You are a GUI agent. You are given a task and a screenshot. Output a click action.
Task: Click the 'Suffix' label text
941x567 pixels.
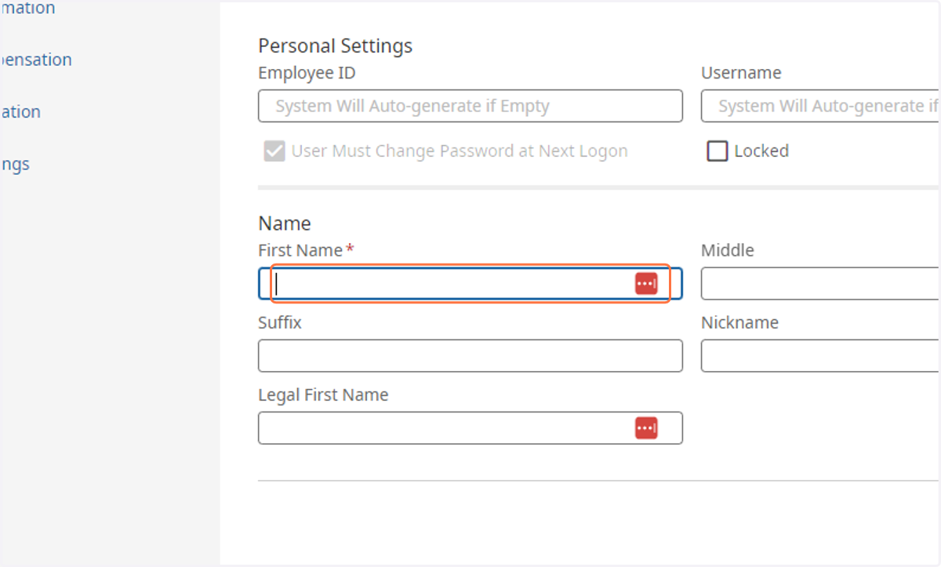[x=280, y=322]
